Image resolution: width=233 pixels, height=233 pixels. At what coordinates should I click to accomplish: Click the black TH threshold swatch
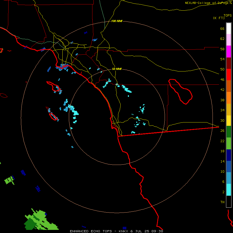pos(229,201)
